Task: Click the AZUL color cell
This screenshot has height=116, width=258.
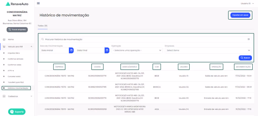Action: click(157, 109)
